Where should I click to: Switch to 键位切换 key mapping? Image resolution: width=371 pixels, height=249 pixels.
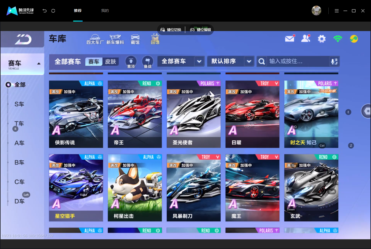point(171,30)
